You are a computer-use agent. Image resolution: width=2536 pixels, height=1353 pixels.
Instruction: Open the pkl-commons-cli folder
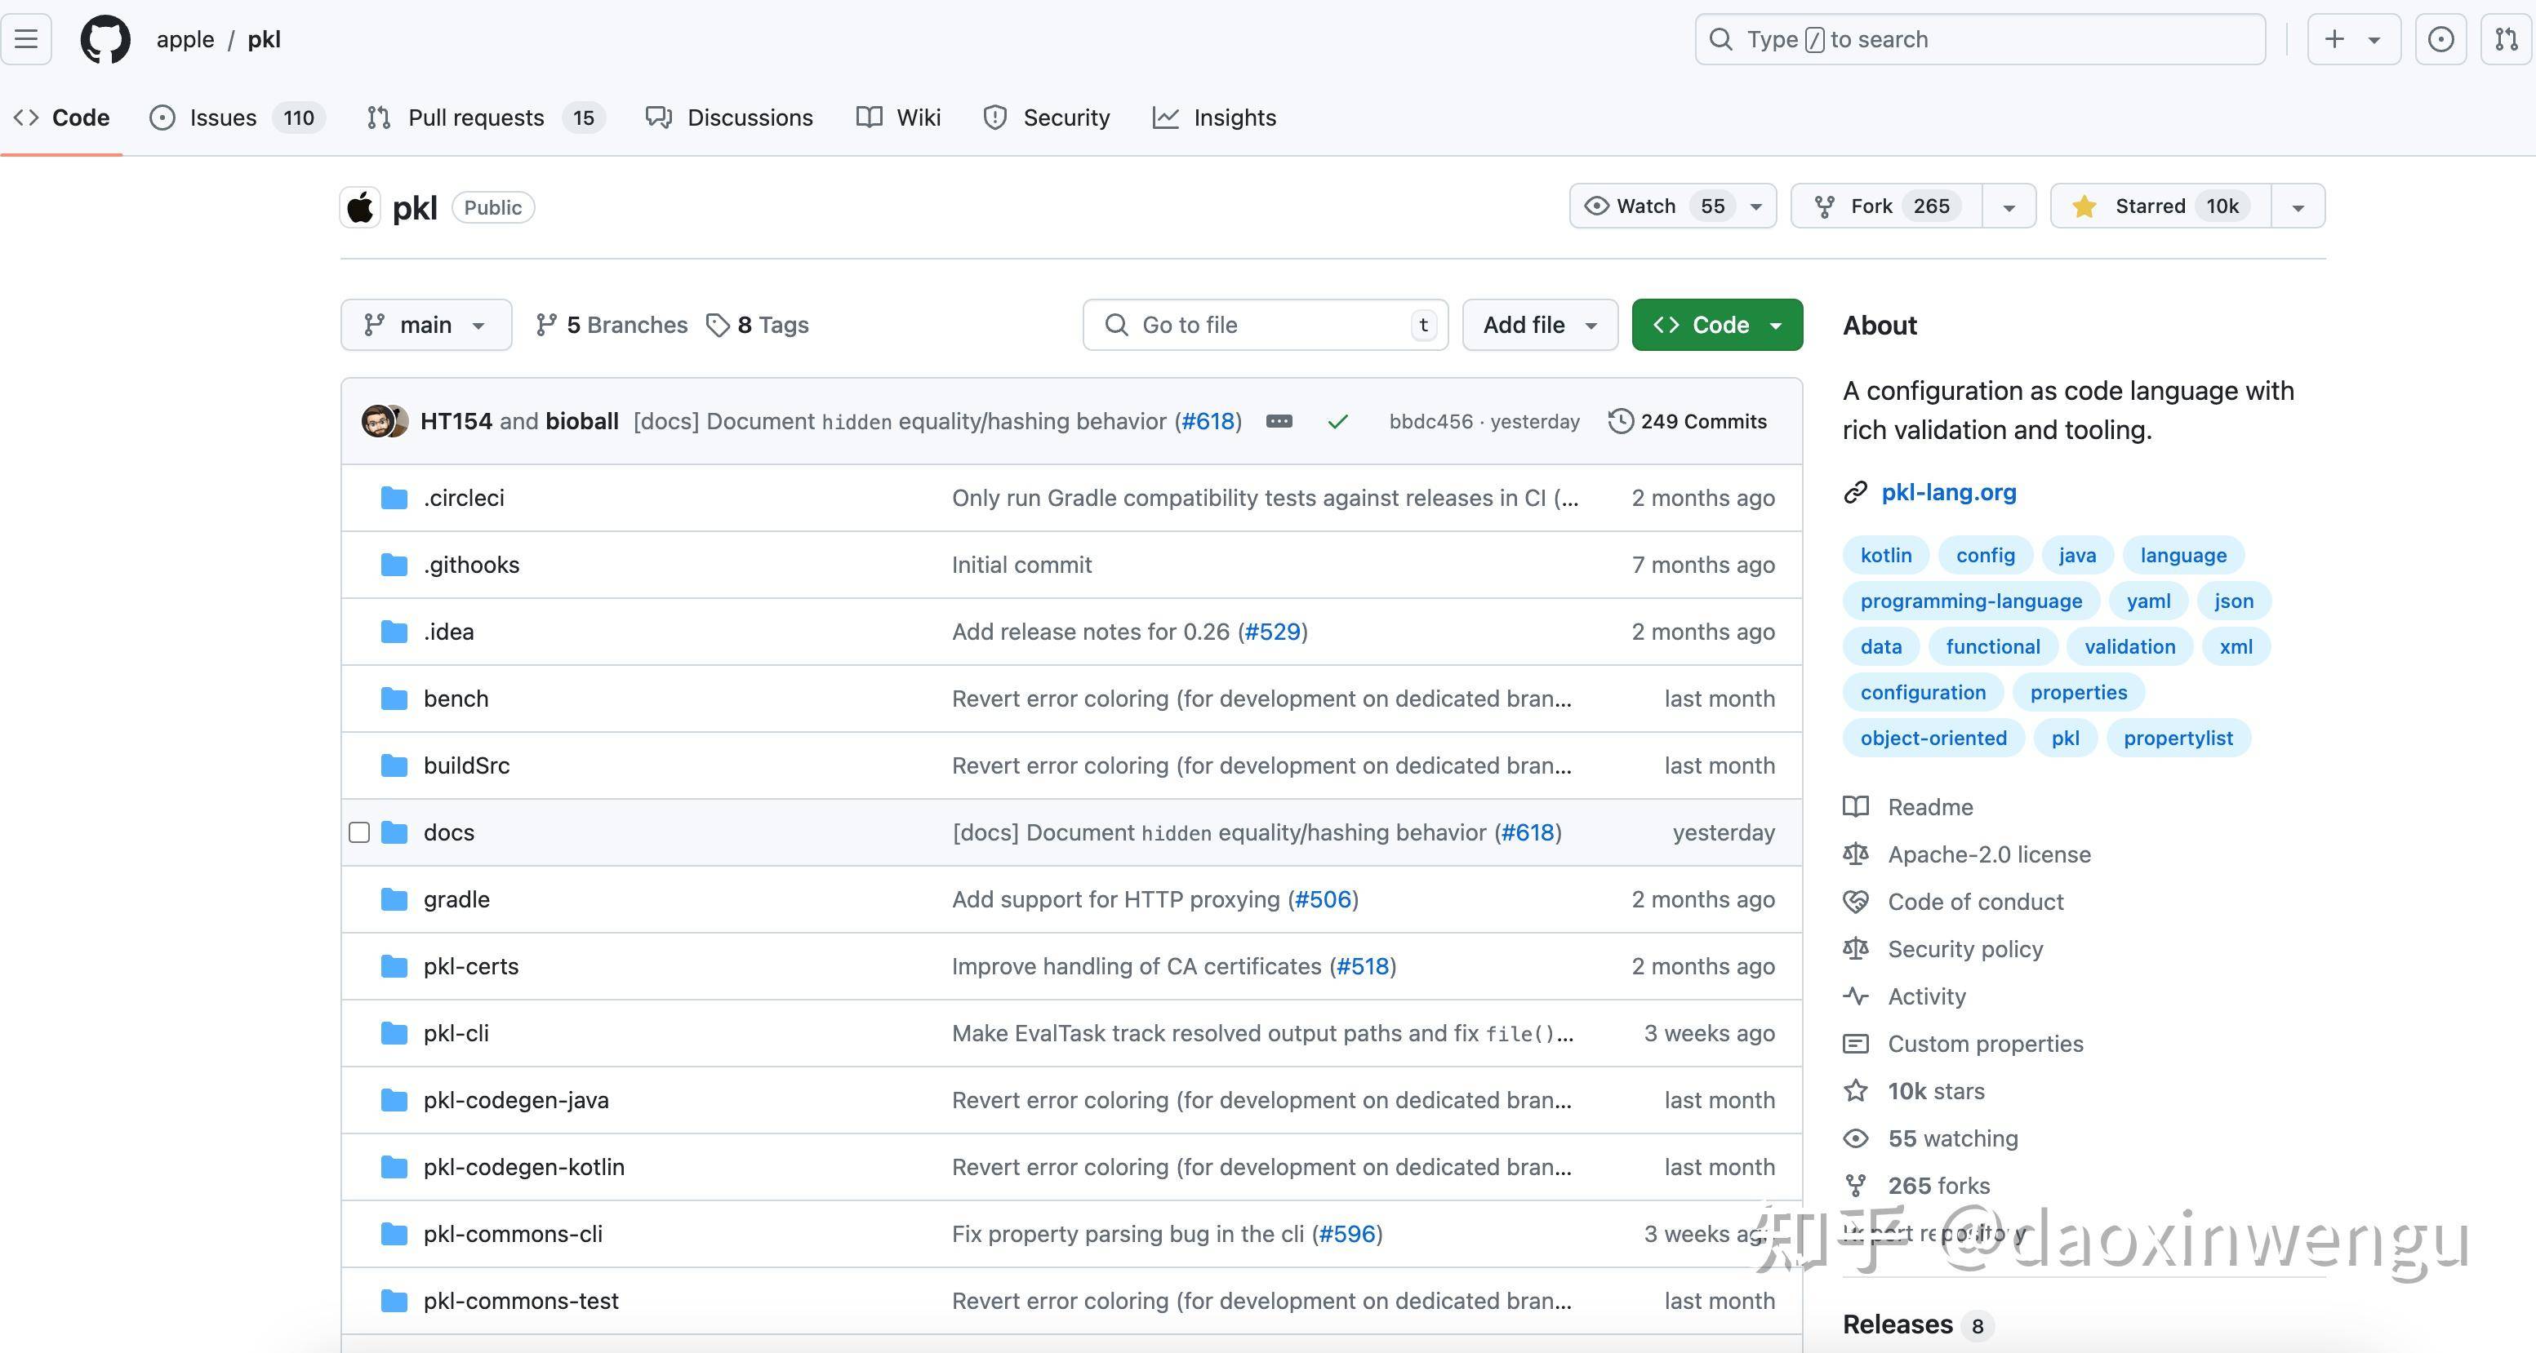coord(513,1234)
